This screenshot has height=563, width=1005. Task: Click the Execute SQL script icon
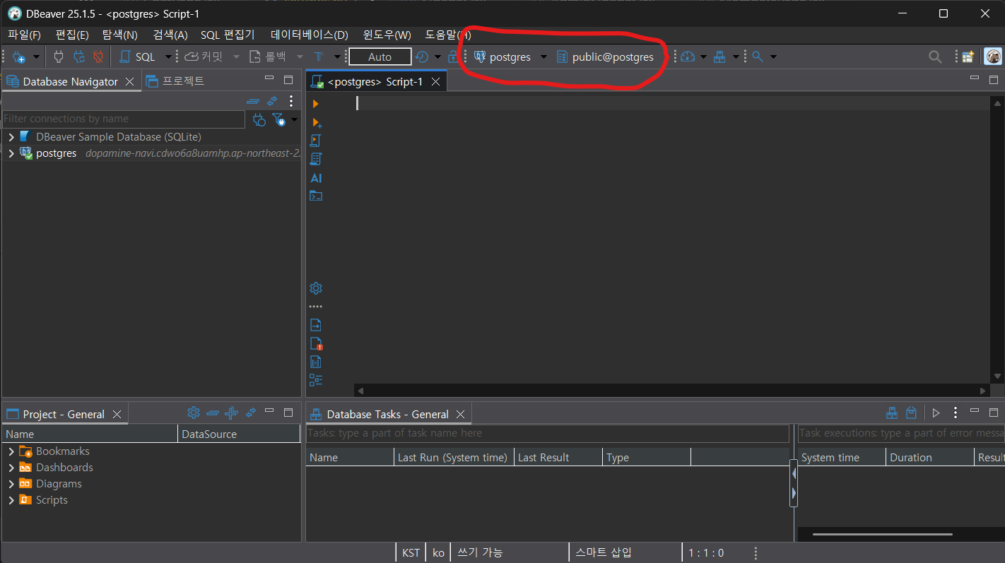coord(316,141)
